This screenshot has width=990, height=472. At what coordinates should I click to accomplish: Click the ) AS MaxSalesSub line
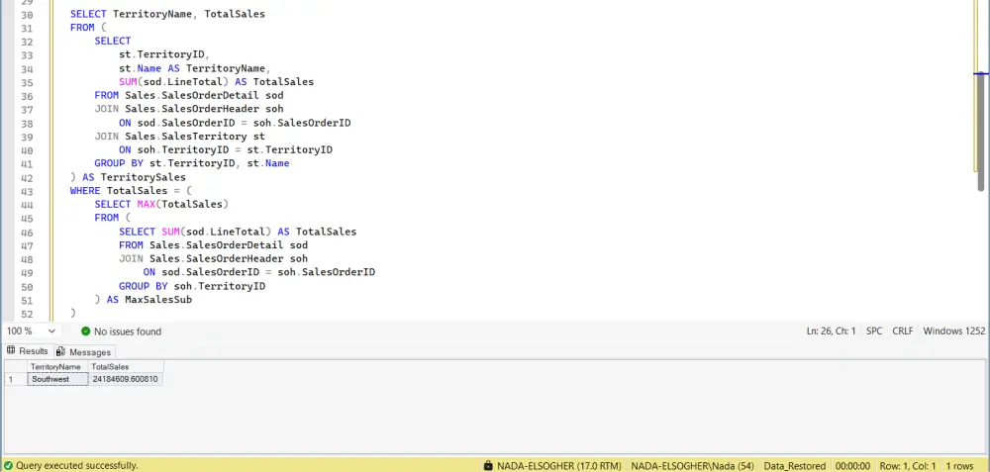coord(144,300)
